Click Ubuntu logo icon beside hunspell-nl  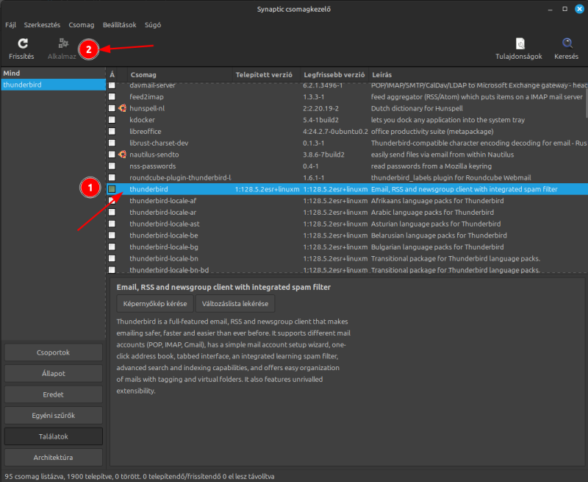tap(122, 108)
